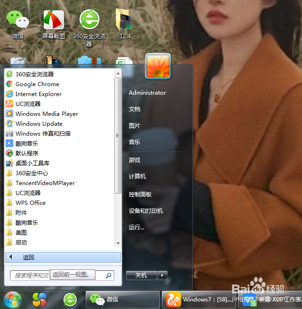Open 音乐 from start menu
The image size is (302, 309).
(x=135, y=142)
